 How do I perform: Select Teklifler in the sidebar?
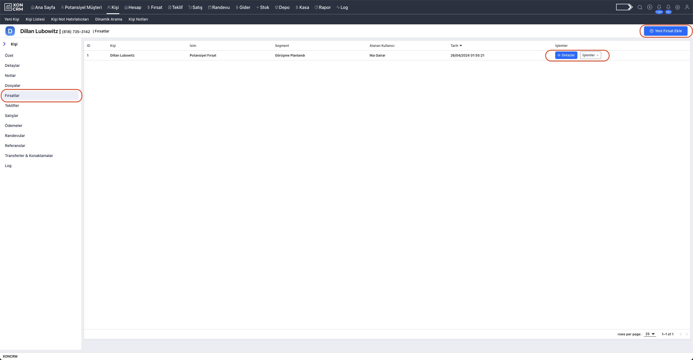12,106
